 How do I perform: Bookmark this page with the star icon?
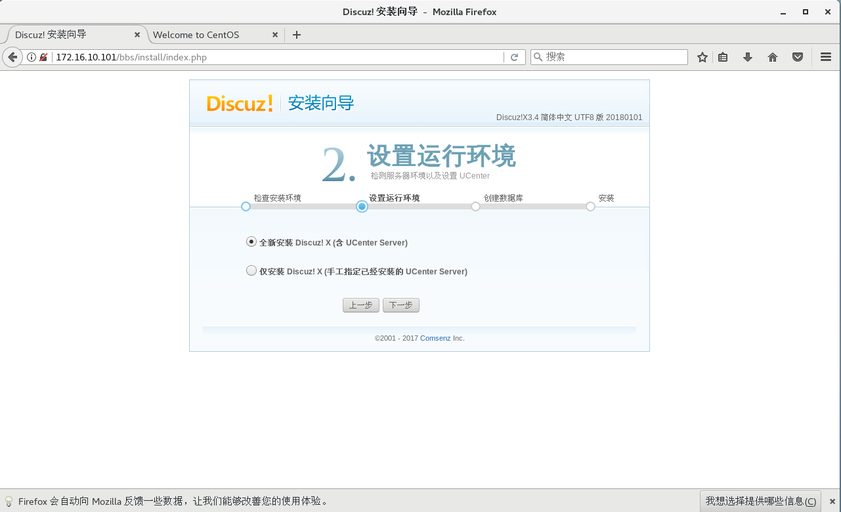702,57
